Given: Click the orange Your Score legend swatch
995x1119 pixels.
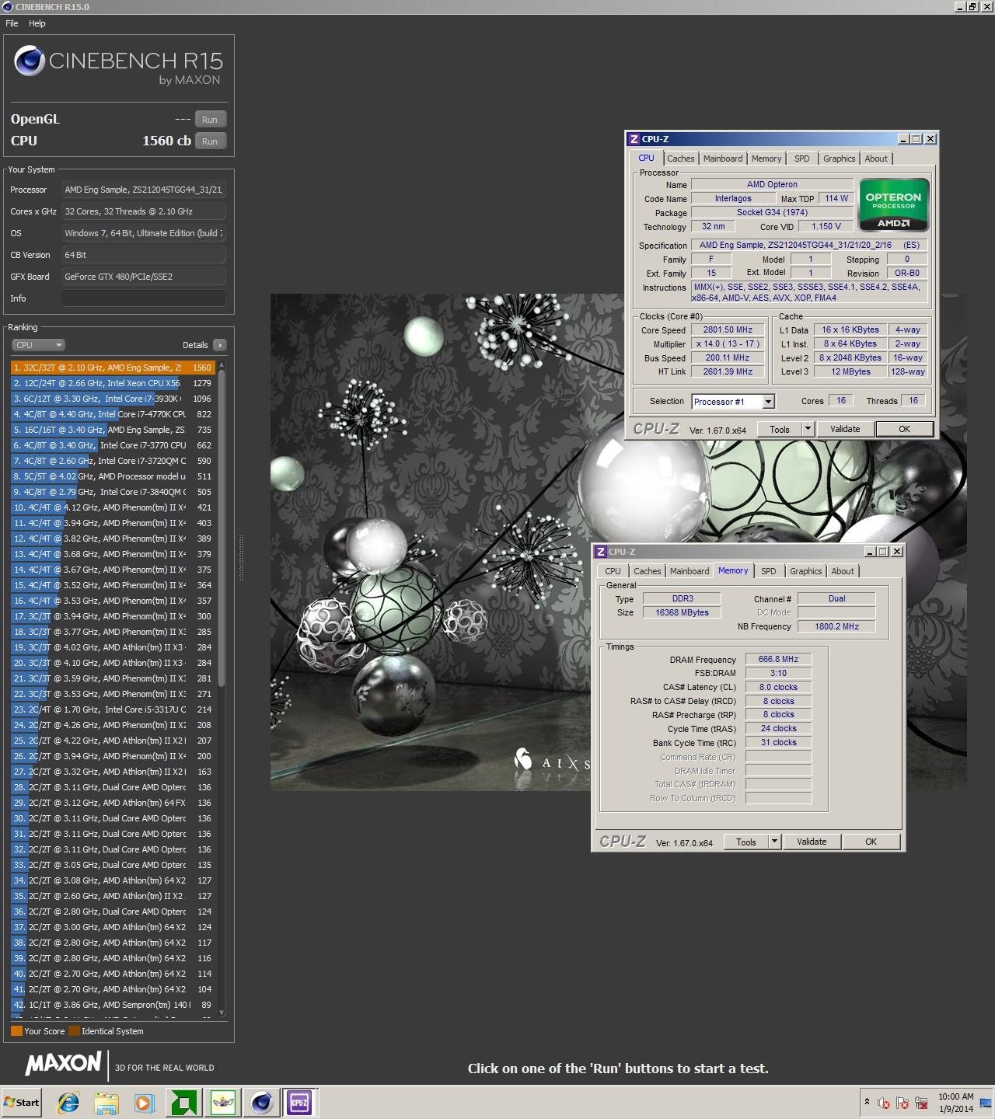Looking at the screenshot, I should tap(16, 1031).
